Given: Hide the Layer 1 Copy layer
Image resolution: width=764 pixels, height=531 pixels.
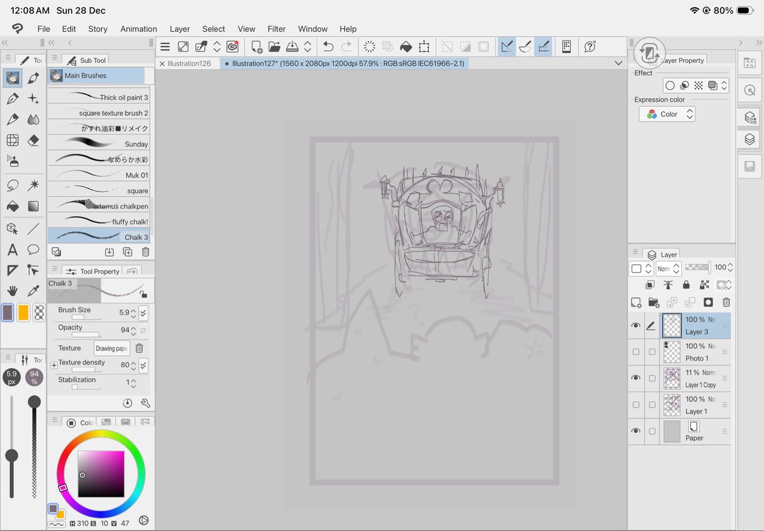Looking at the screenshot, I should [x=635, y=378].
